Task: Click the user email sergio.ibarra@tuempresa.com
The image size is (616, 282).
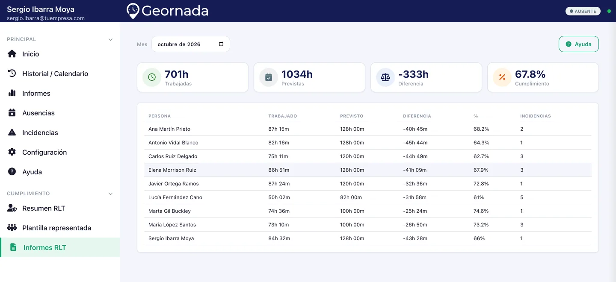Action: click(x=46, y=18)
